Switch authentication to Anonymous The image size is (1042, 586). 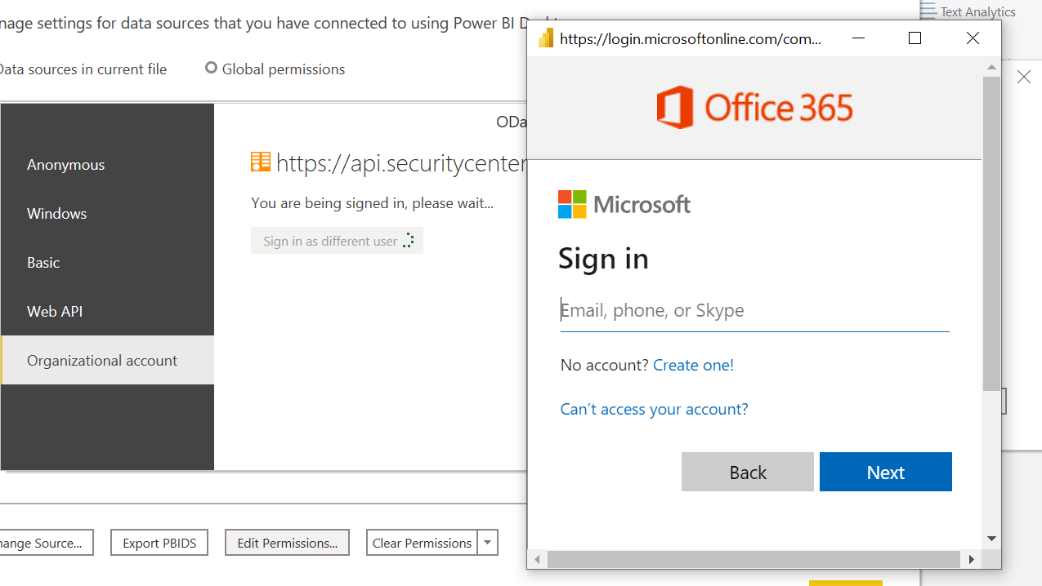(65, 164)
